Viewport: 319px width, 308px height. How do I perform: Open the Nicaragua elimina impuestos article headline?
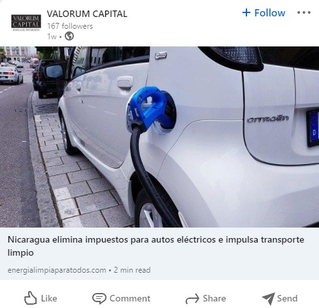tap(156, 246)
